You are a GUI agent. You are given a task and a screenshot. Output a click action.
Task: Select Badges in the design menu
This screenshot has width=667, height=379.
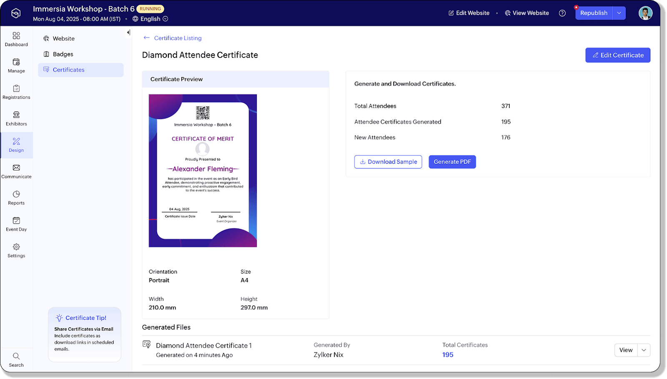click(x=63, y=54)
